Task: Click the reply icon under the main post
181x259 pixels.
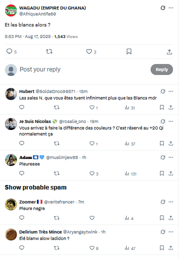Action: pos(9,51)
